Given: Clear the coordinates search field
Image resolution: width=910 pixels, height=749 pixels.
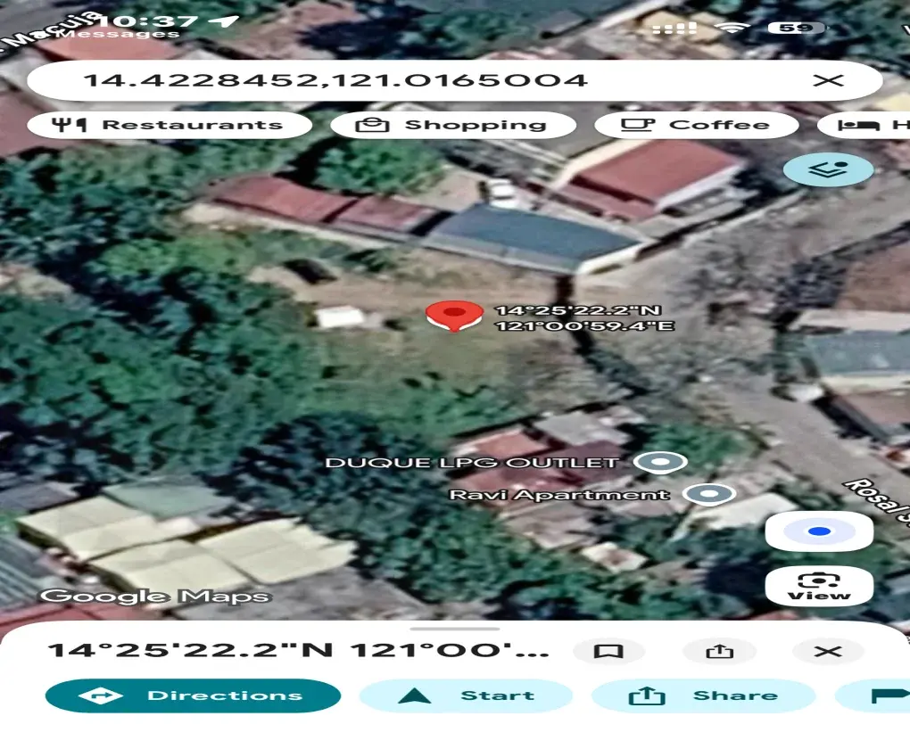Looking at the screenshot, I should pos(828,80).
